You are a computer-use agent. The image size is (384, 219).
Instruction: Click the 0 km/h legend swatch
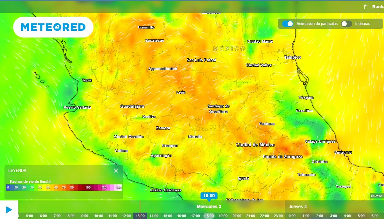tap(8, 188)
